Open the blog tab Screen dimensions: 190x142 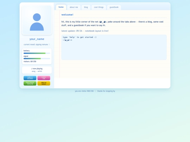point(86,7)
